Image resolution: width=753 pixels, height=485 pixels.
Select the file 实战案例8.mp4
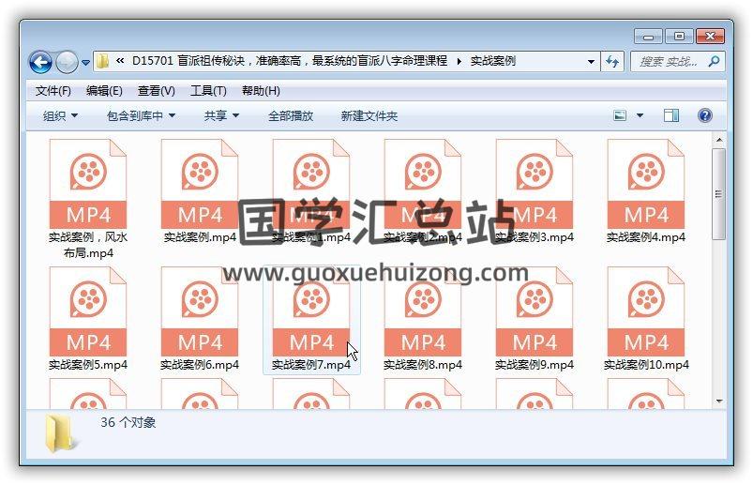423,319
